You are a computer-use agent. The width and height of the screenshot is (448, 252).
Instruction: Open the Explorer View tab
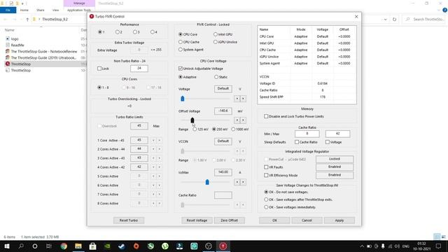tap(55, 10)
